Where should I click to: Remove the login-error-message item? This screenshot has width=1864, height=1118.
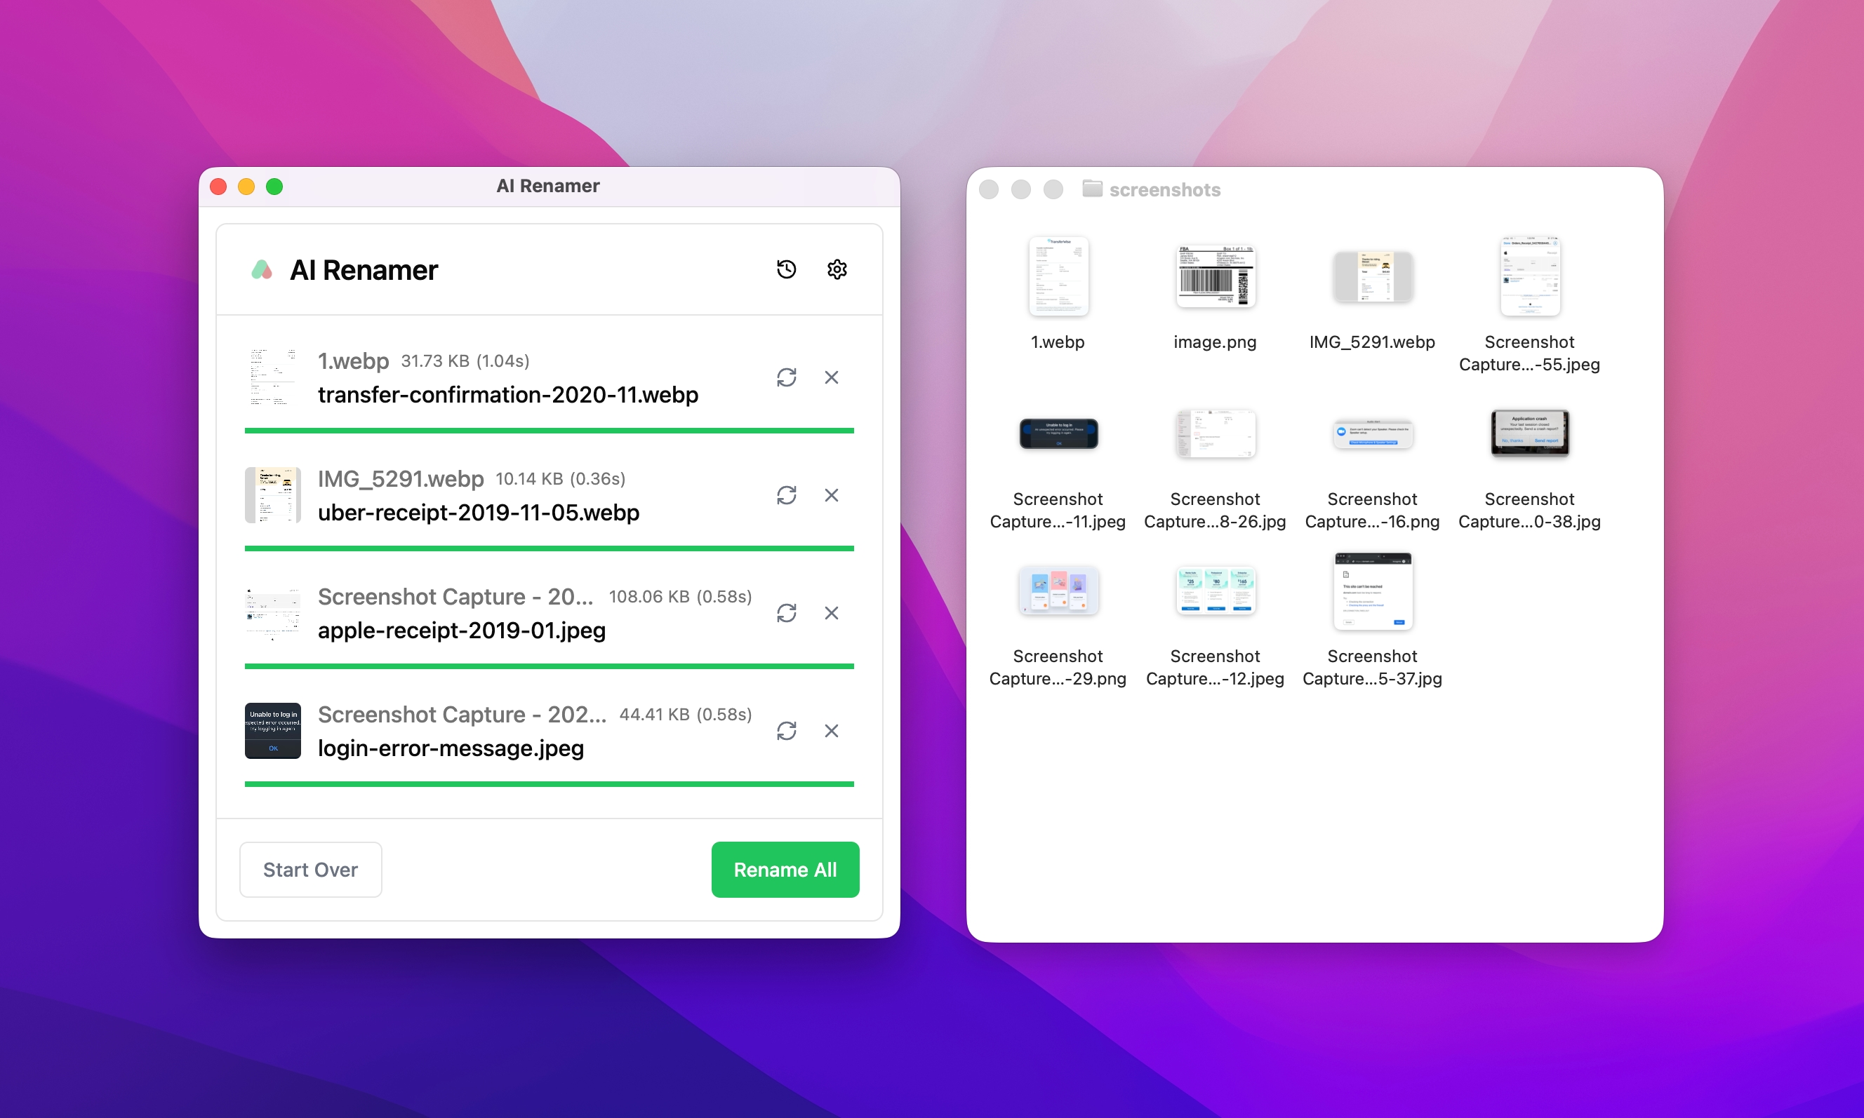pos(832,731)
